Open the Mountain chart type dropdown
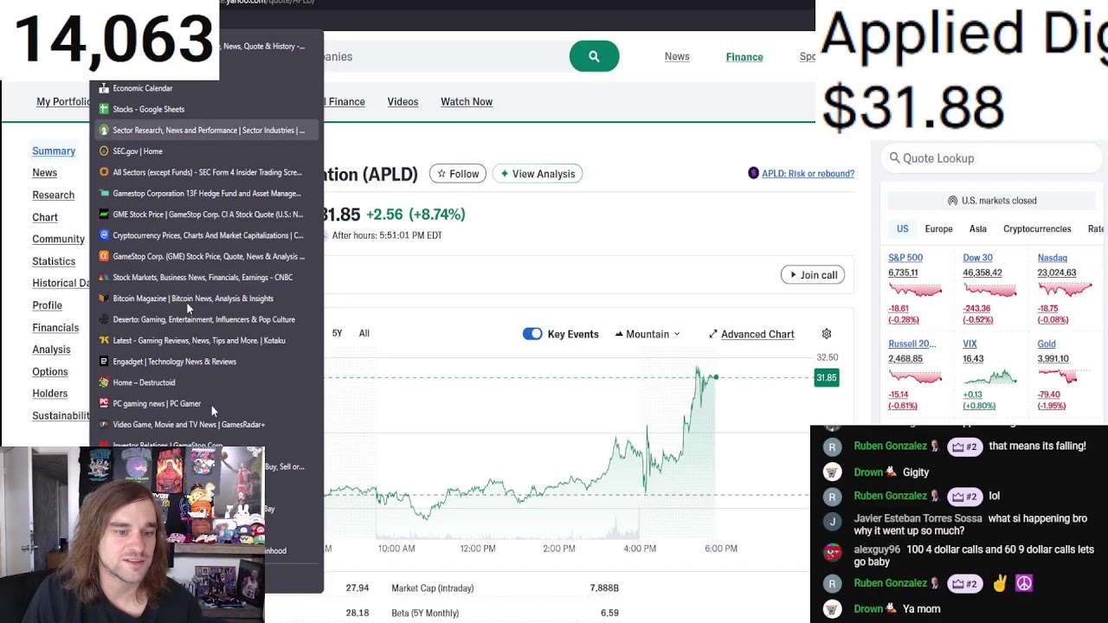 tap(647, 334)
